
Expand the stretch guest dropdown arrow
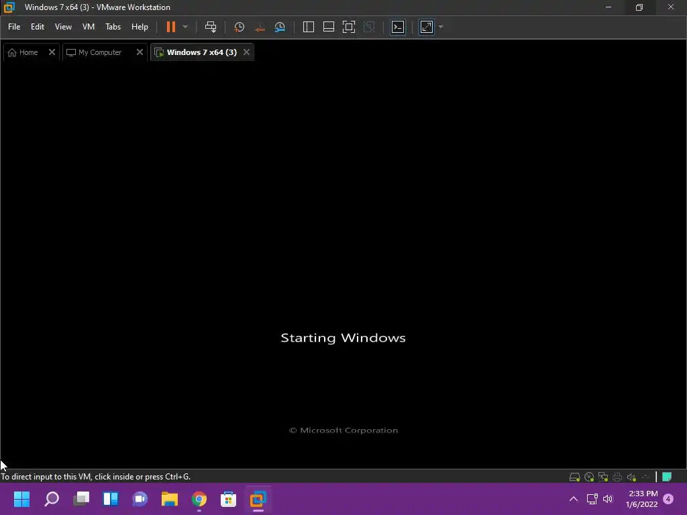[441, 27]
